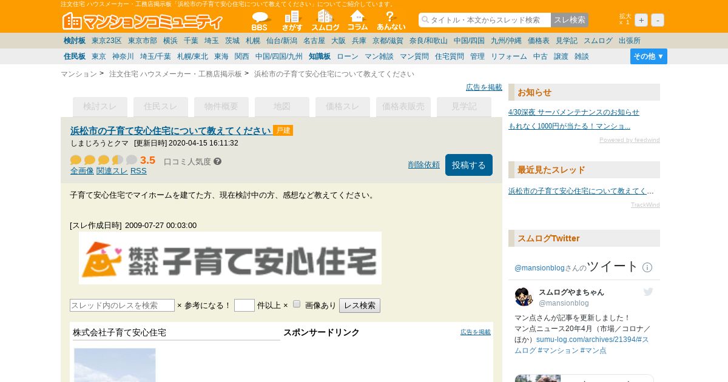728x382 pixels.
Task: Select the 物件概要 tab
Action: (x=221, y=107)
